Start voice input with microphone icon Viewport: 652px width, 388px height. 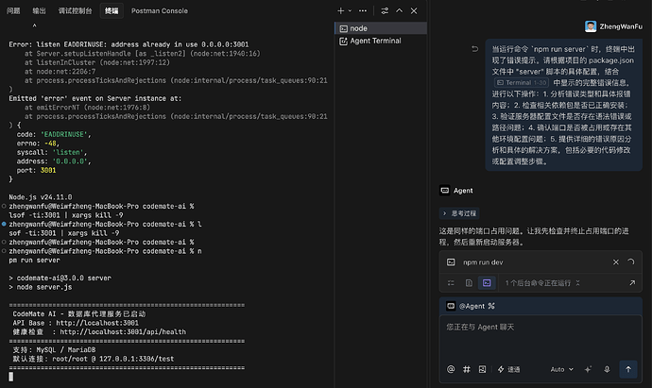607,369
